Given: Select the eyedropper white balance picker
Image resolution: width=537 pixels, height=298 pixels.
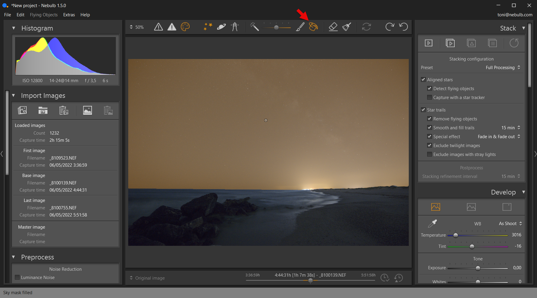Looking at the screenshot, I should pos(433,223).
